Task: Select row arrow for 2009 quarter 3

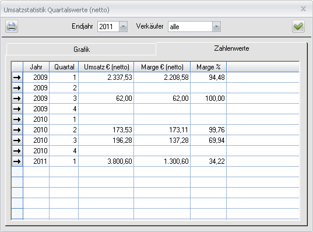Action: (x=17, y=99)
